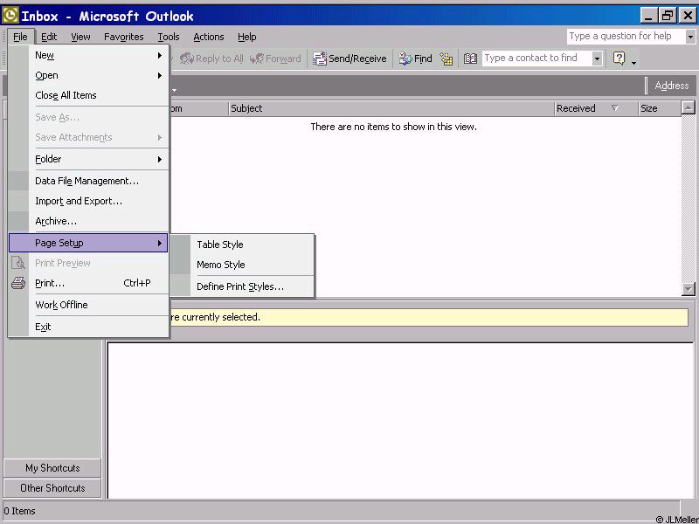Sort messages by Received column header

(577, 108)
